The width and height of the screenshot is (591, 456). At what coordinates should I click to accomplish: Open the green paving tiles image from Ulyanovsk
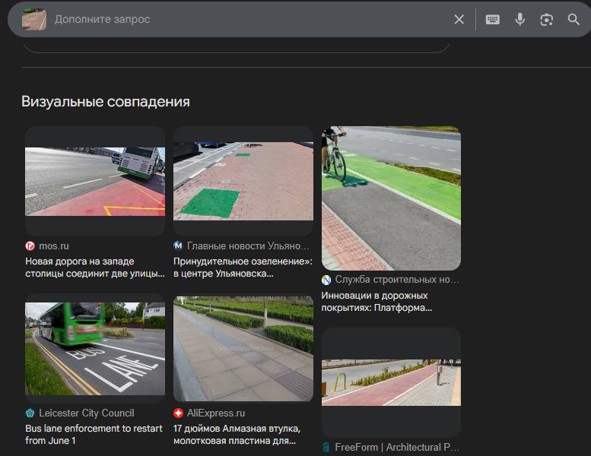click(x=243, y=181)
